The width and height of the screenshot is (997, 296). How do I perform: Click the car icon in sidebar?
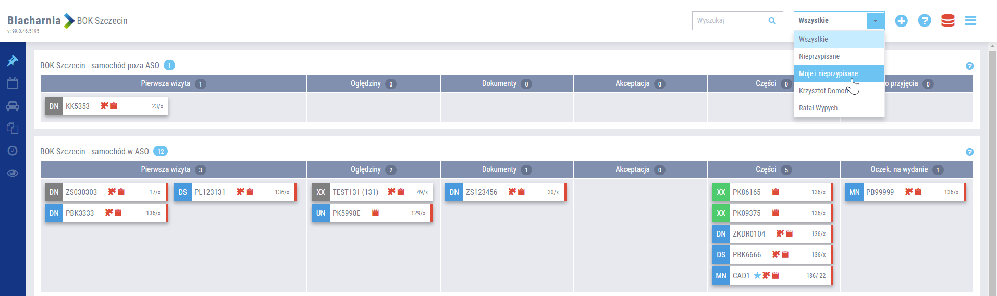point(13,106)
